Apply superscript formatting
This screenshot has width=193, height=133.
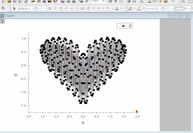66,8
